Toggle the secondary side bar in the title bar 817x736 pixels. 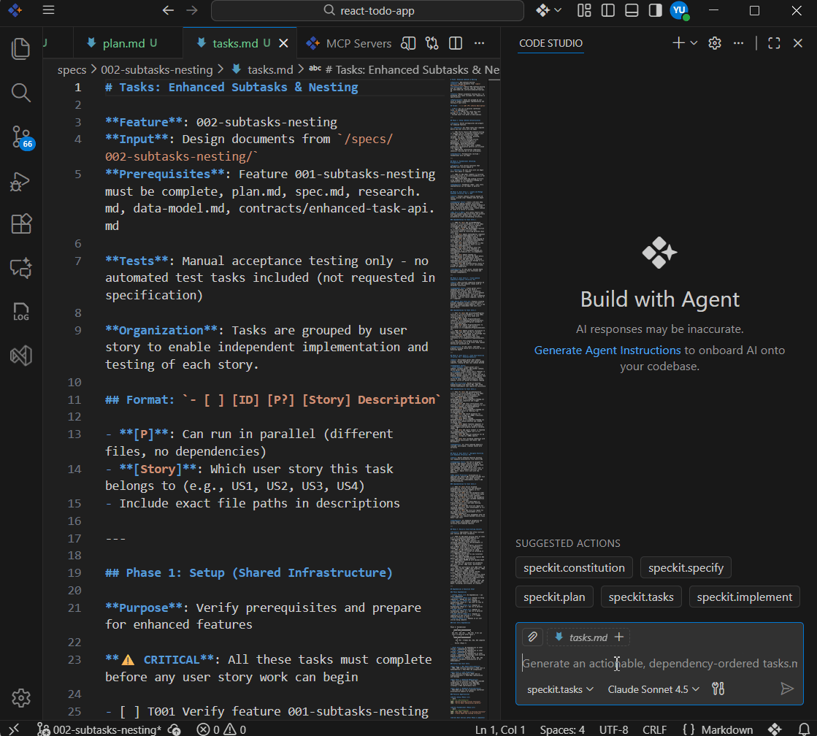click(655, 10)
